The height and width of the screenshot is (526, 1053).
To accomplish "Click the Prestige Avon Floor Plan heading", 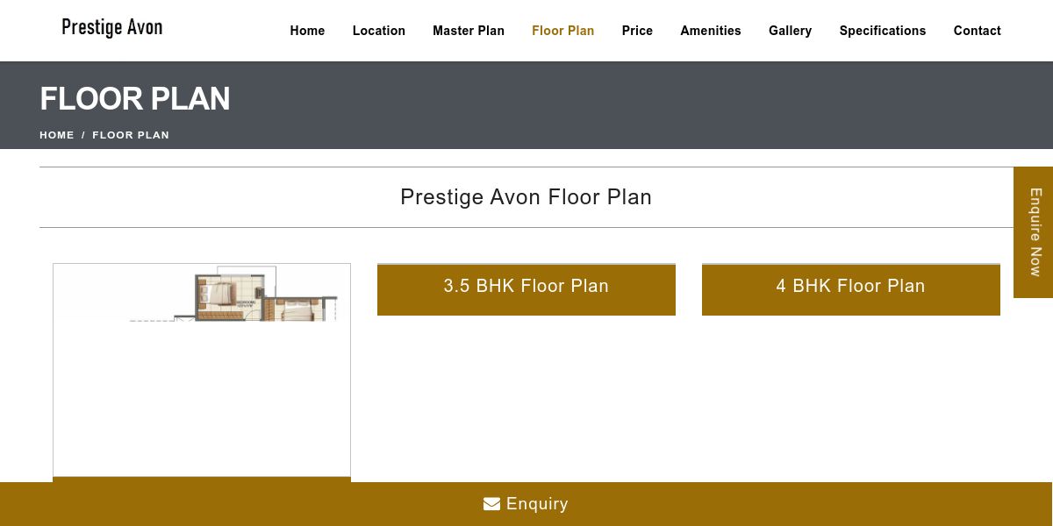I will click(526, 197).
